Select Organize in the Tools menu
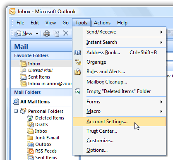The width and height of the screenshot is (173, 160). pyautogui.click(x=119, y=62)
